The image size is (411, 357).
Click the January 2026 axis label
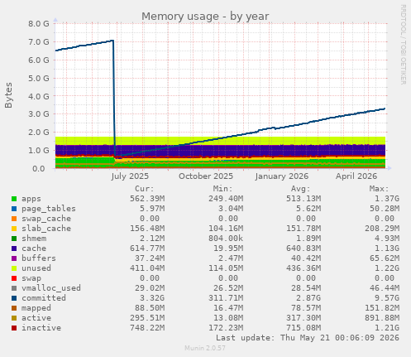[x=281, y=176]
